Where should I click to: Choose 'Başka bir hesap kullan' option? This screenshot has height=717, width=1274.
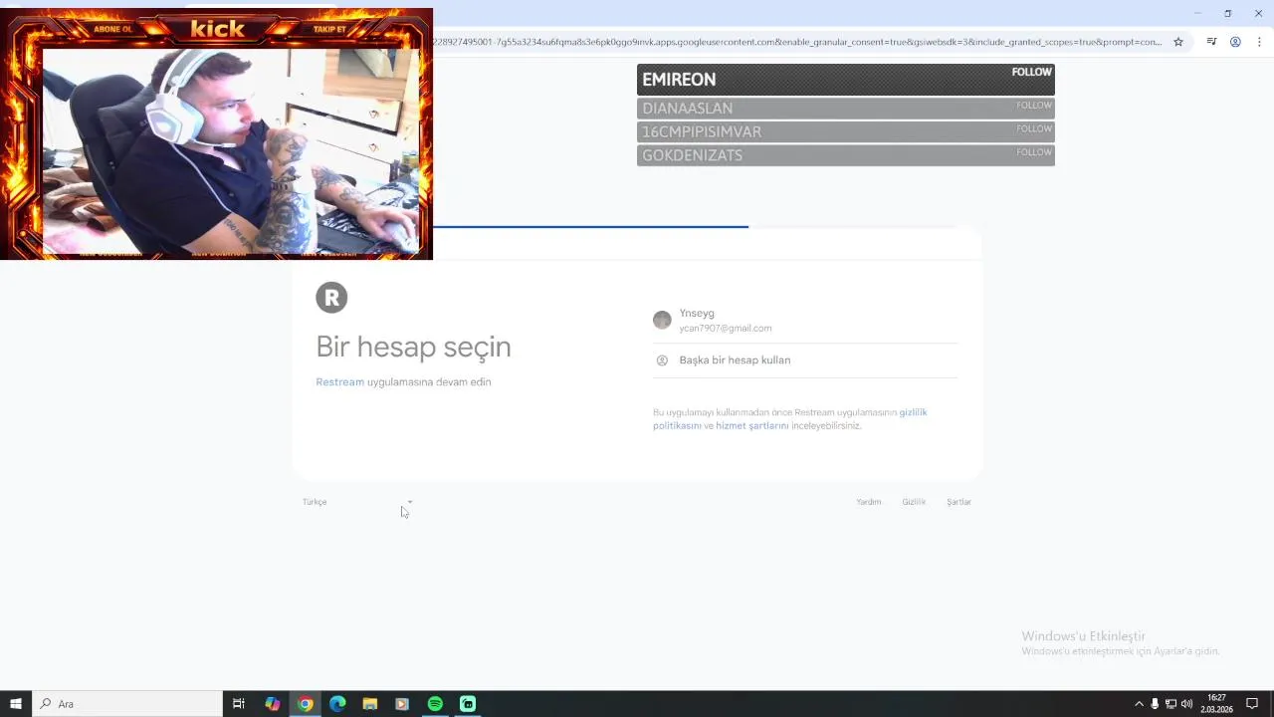805,360
